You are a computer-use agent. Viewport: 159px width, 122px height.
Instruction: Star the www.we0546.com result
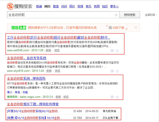coord(117,51)
